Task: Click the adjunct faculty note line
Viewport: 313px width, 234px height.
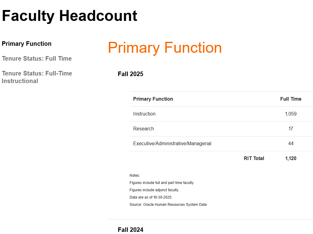Action: tap(154, 190)
